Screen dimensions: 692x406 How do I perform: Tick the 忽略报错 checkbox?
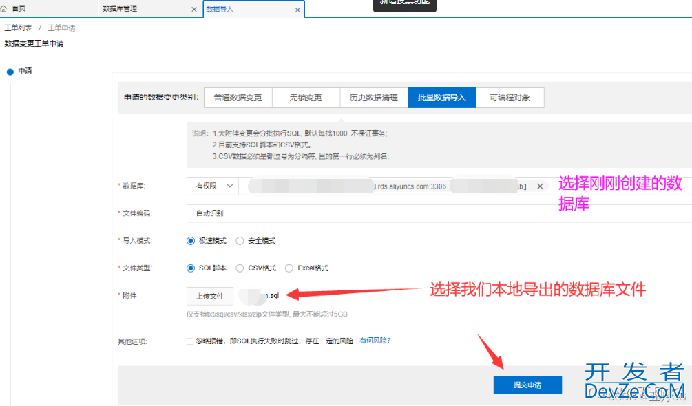coord(190,341)
